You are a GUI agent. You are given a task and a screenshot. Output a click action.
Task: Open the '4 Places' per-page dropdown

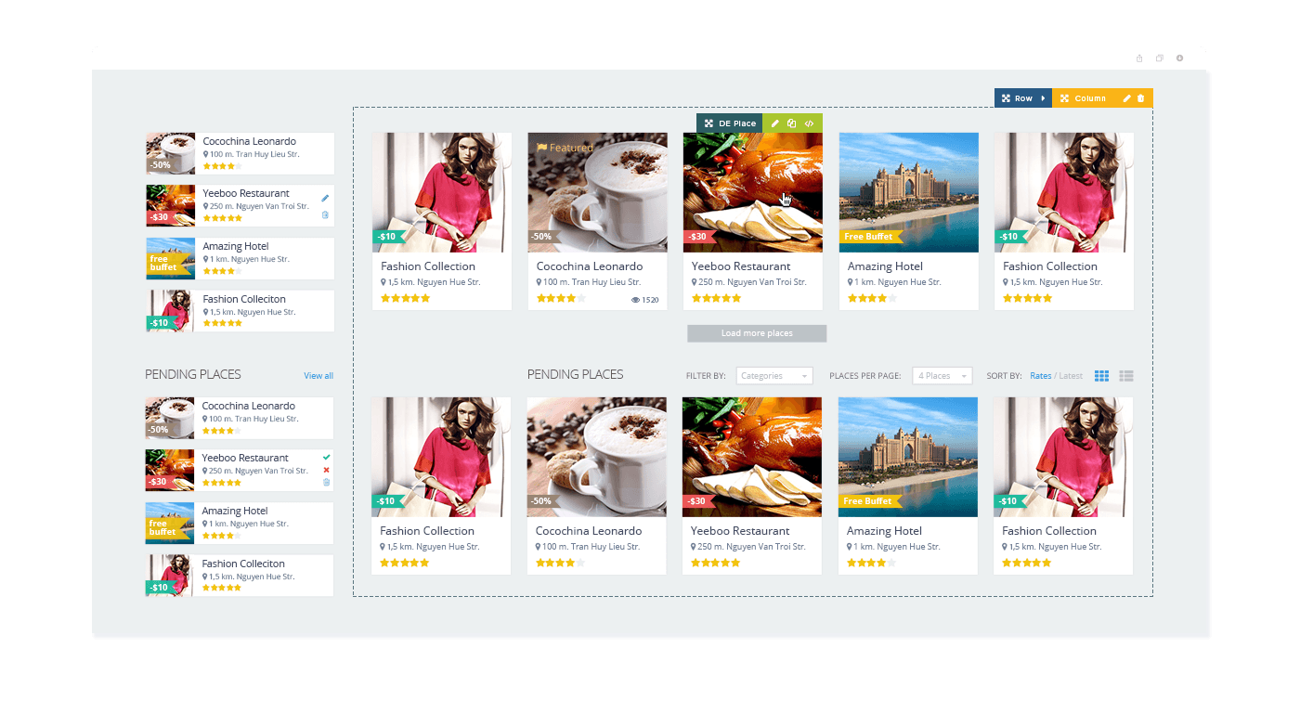pos(942,375)
